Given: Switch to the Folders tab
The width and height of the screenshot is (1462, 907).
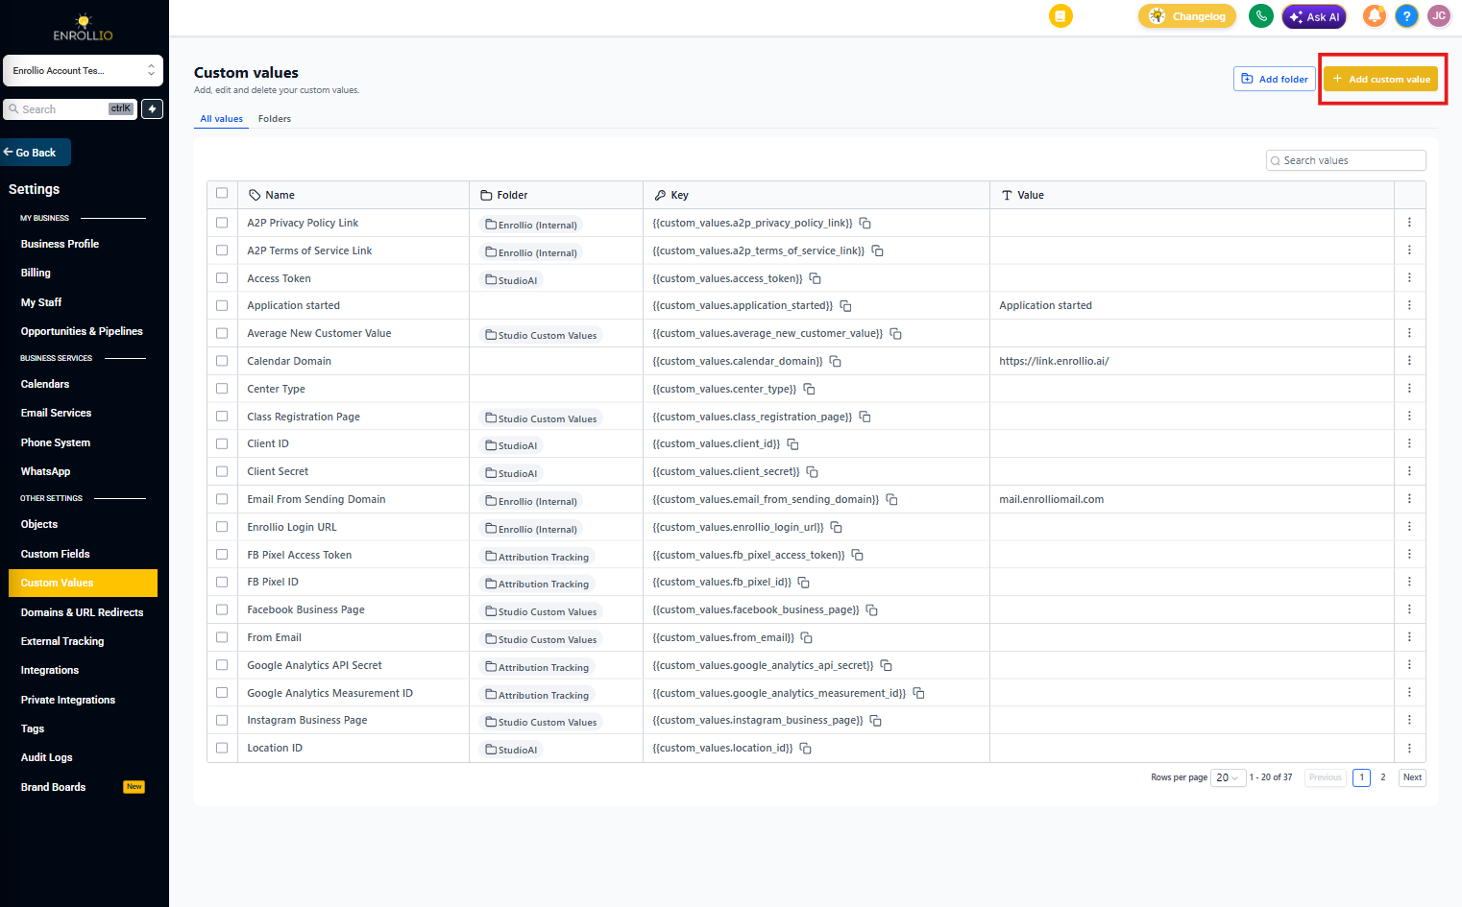Looking at the screenshot, I should [x=275, y=119].
